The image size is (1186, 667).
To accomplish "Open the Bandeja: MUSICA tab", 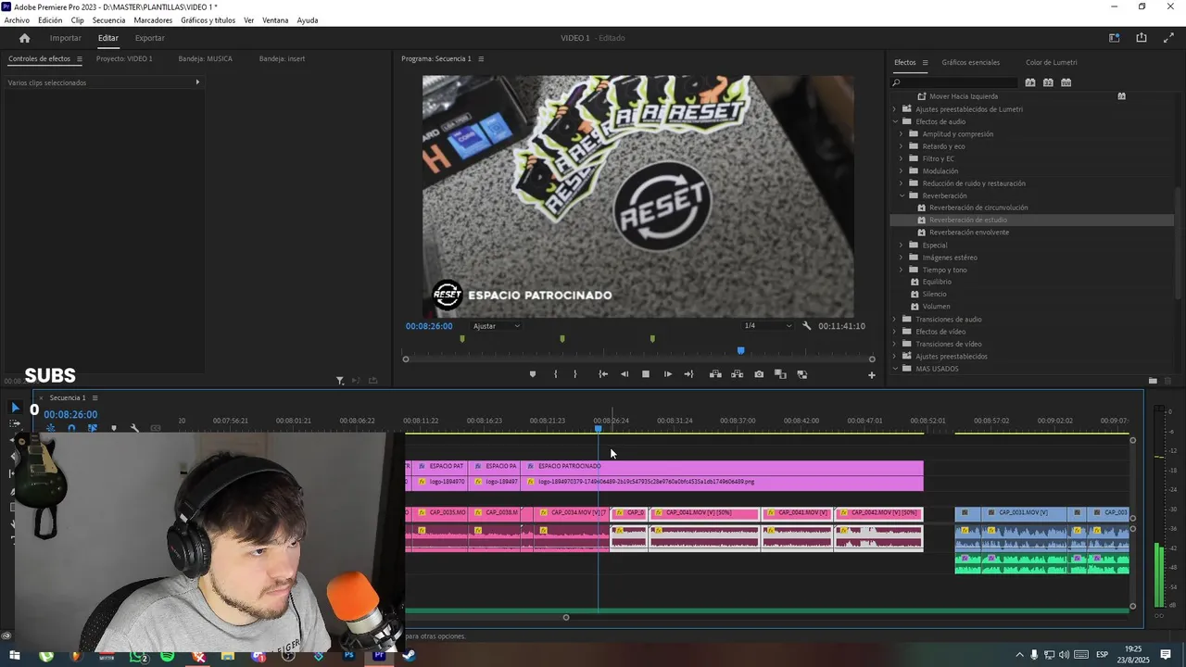I will (x=205, y=58).
